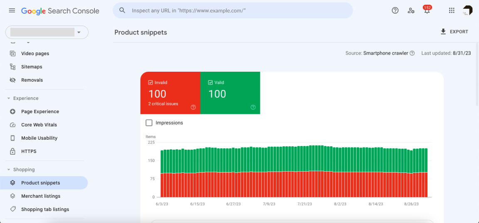Enable the Impressions checkbox
The height and width of the screenshot is (223, 479).
[x=149, y=123]
